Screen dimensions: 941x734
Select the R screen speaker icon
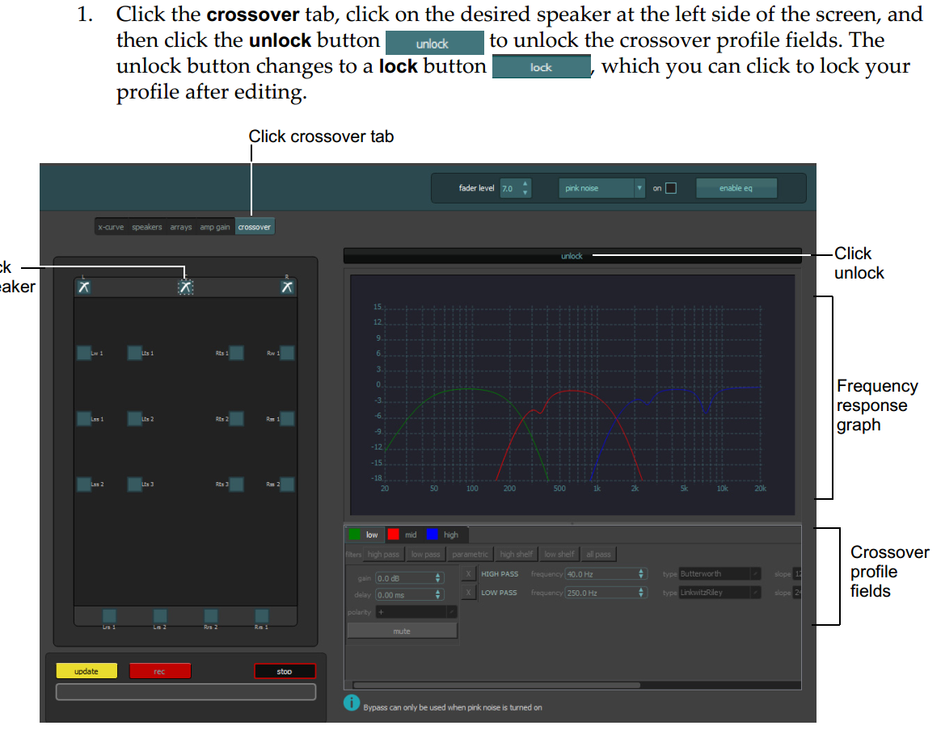(288, 287)
